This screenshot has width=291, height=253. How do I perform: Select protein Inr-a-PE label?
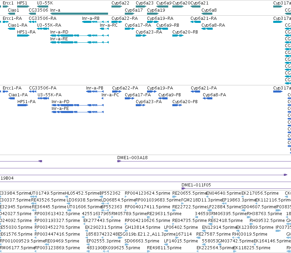click(60, 109)
